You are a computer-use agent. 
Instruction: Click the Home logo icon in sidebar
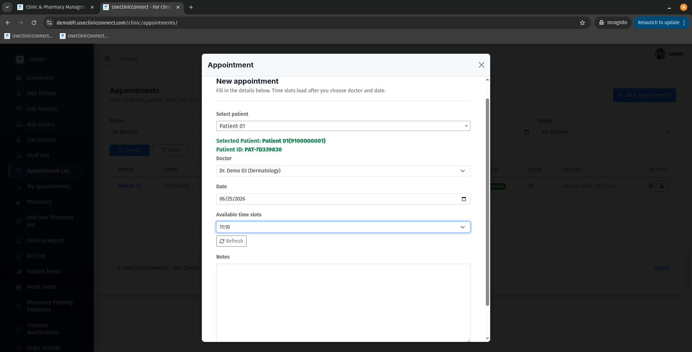click(20, 59)
